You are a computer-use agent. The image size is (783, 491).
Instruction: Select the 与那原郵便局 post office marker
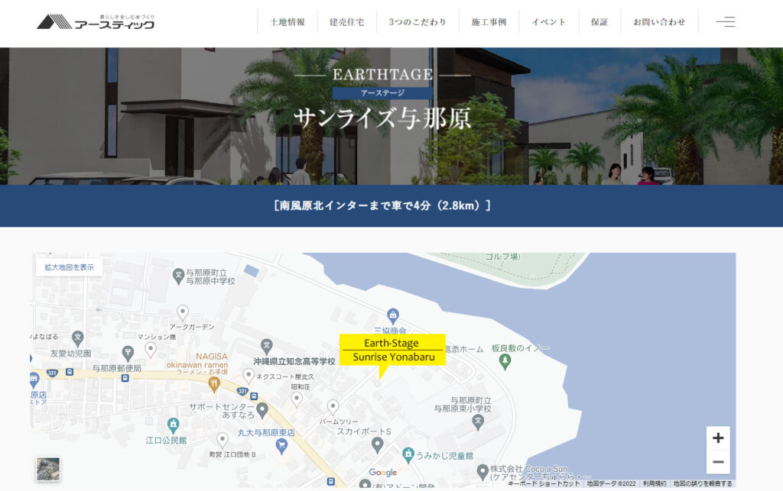click(128, 353)
